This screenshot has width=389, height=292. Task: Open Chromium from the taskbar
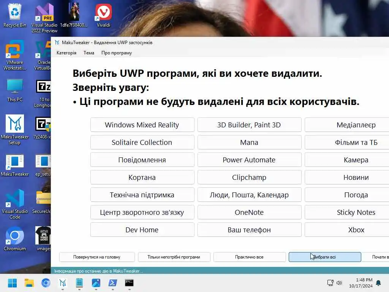click(x=46, y=283)
